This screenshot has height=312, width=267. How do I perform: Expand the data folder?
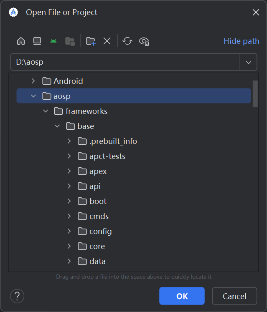(x=69, y=261)
